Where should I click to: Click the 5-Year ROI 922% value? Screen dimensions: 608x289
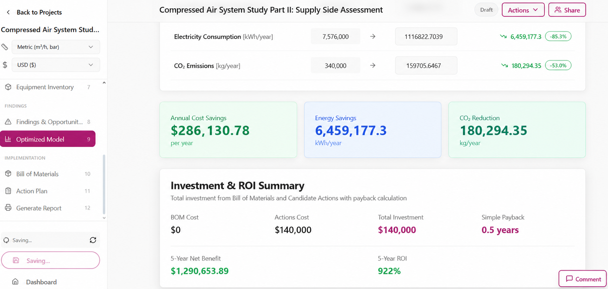(x=389, y=271)
